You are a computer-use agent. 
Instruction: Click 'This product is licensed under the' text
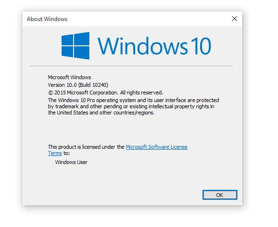pyautogui.click(x=86, y=147)
